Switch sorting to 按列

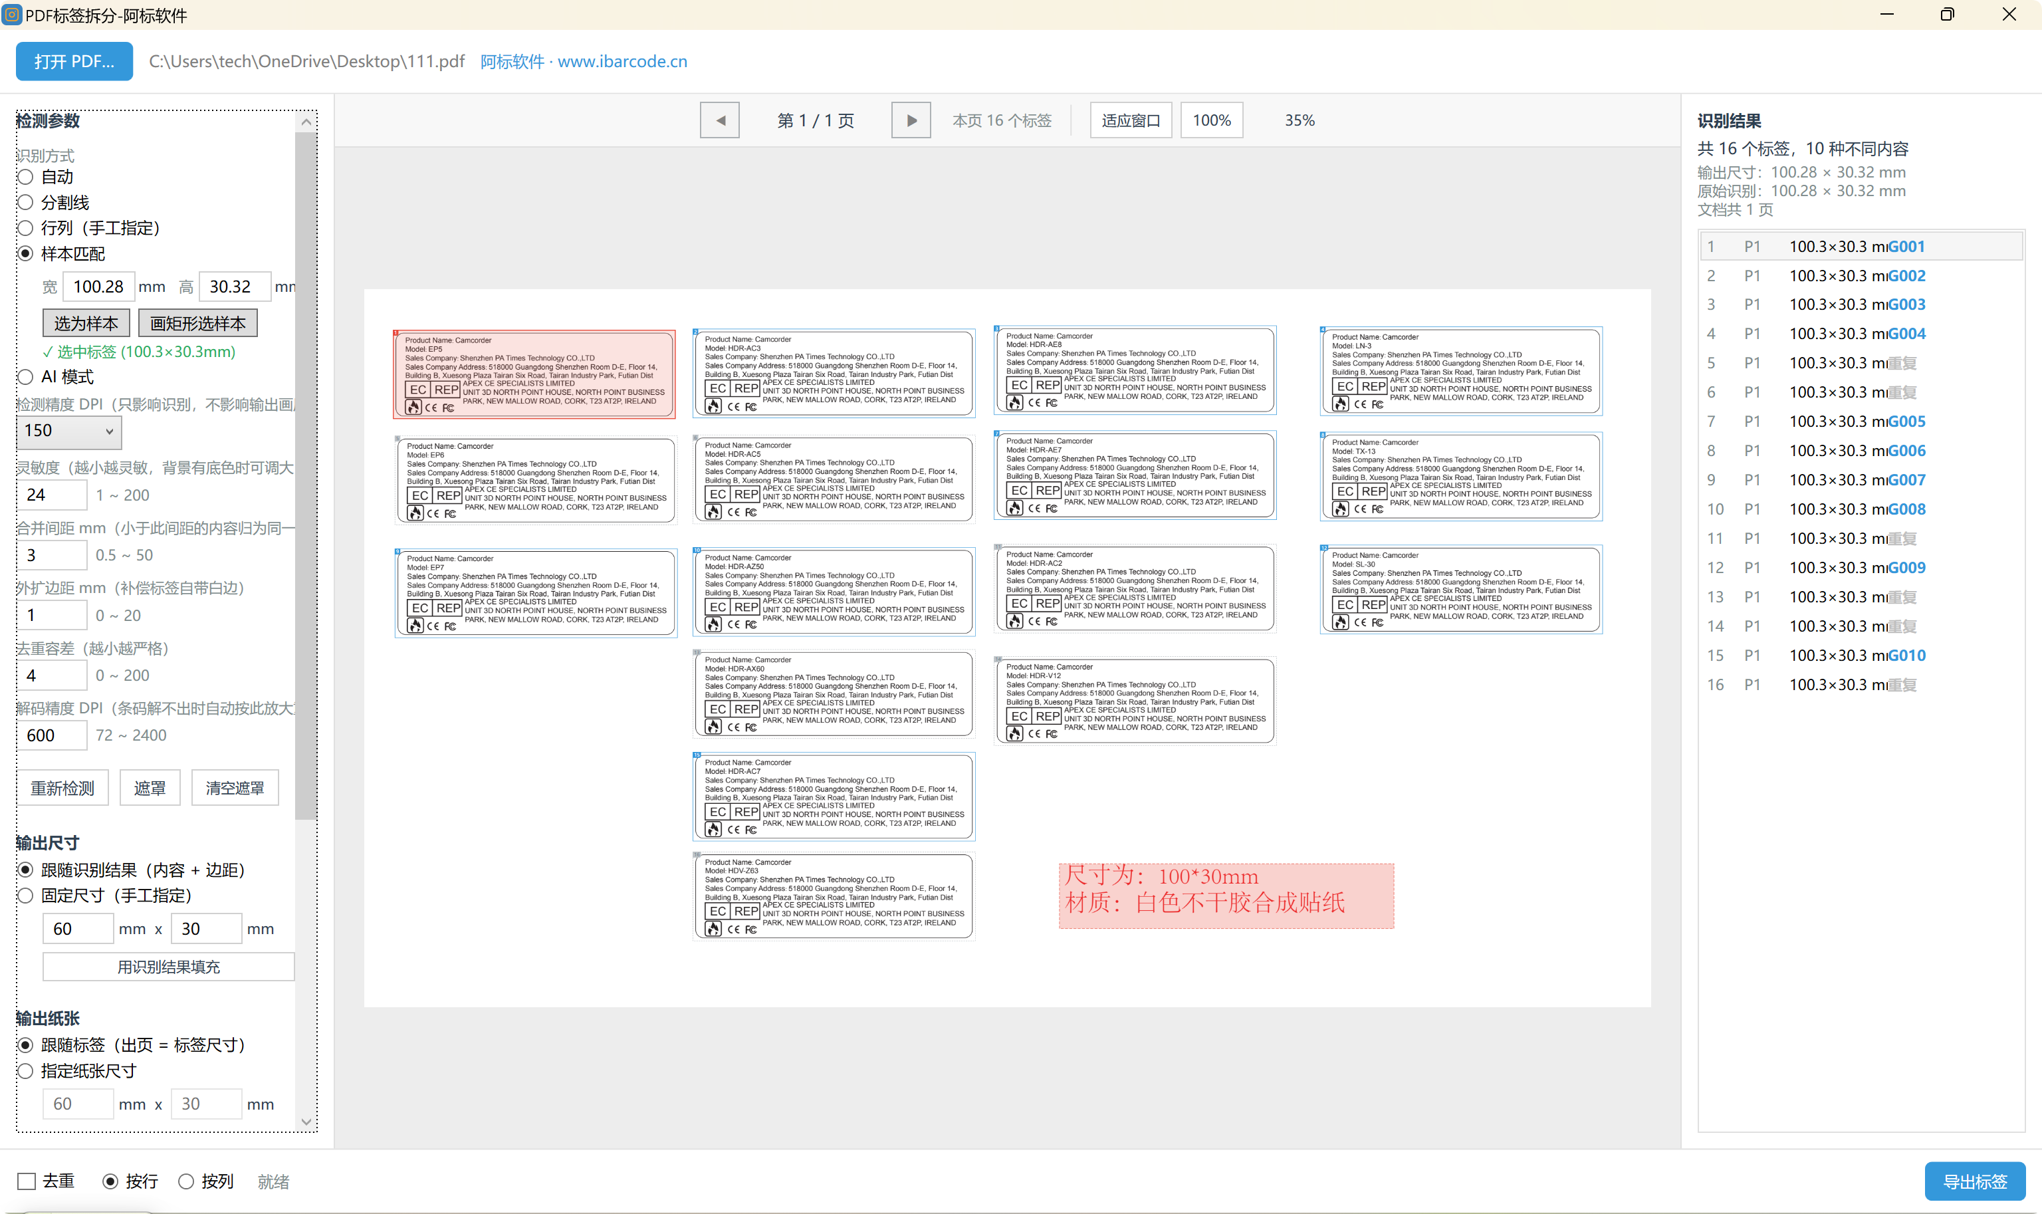click(x=187, y=1181)
